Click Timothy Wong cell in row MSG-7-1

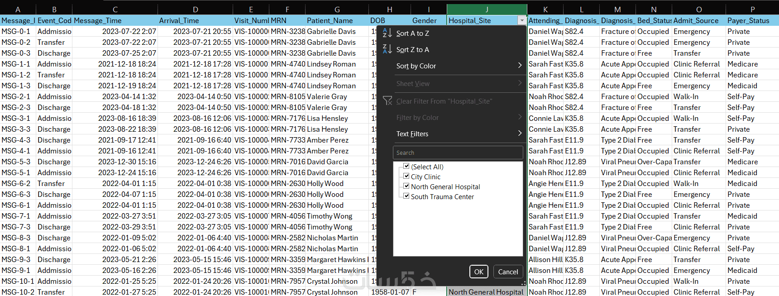tap(337, 216)
